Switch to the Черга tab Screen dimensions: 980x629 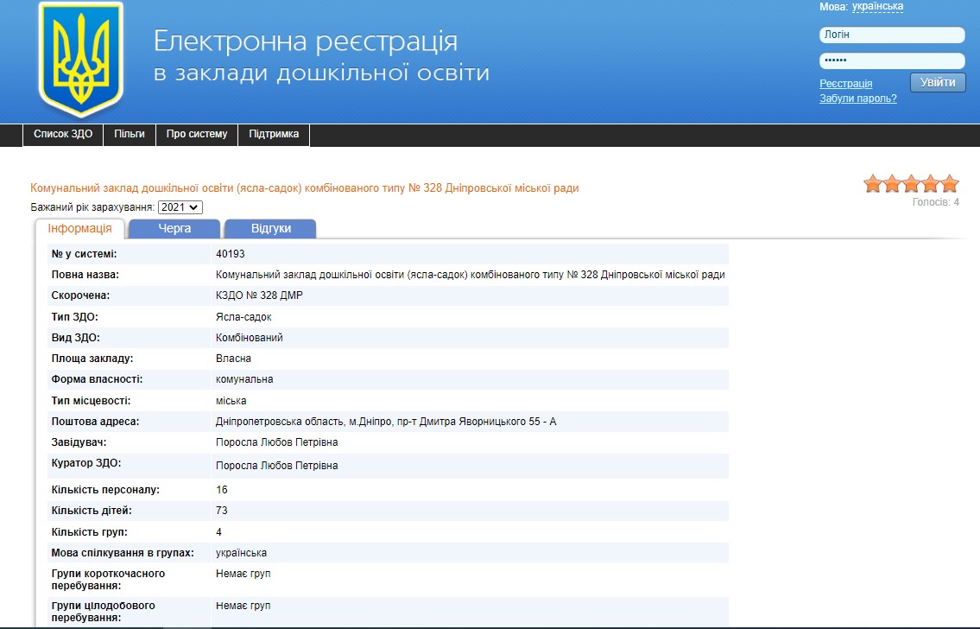[174, 229]
